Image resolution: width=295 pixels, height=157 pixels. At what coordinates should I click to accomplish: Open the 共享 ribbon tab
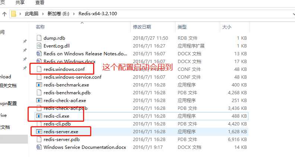coord(20,3)
